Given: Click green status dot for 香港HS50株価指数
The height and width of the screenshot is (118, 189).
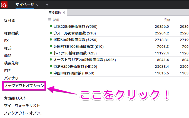Looking at the screenshot, I should coord(51,66).
